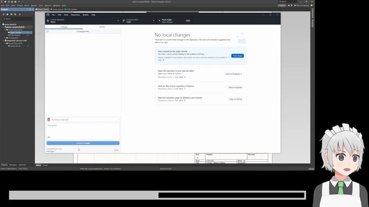Screen dimensions: 369x207
Task: Click the Projects panel settings gear icon
Action: (20, 14)
